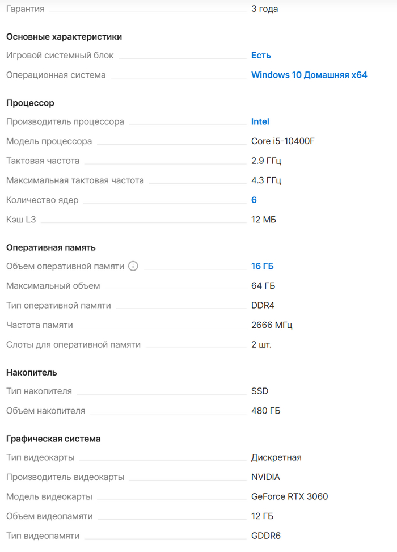Click the Windows 10 Домашняя x64 link

pos(309,75)
